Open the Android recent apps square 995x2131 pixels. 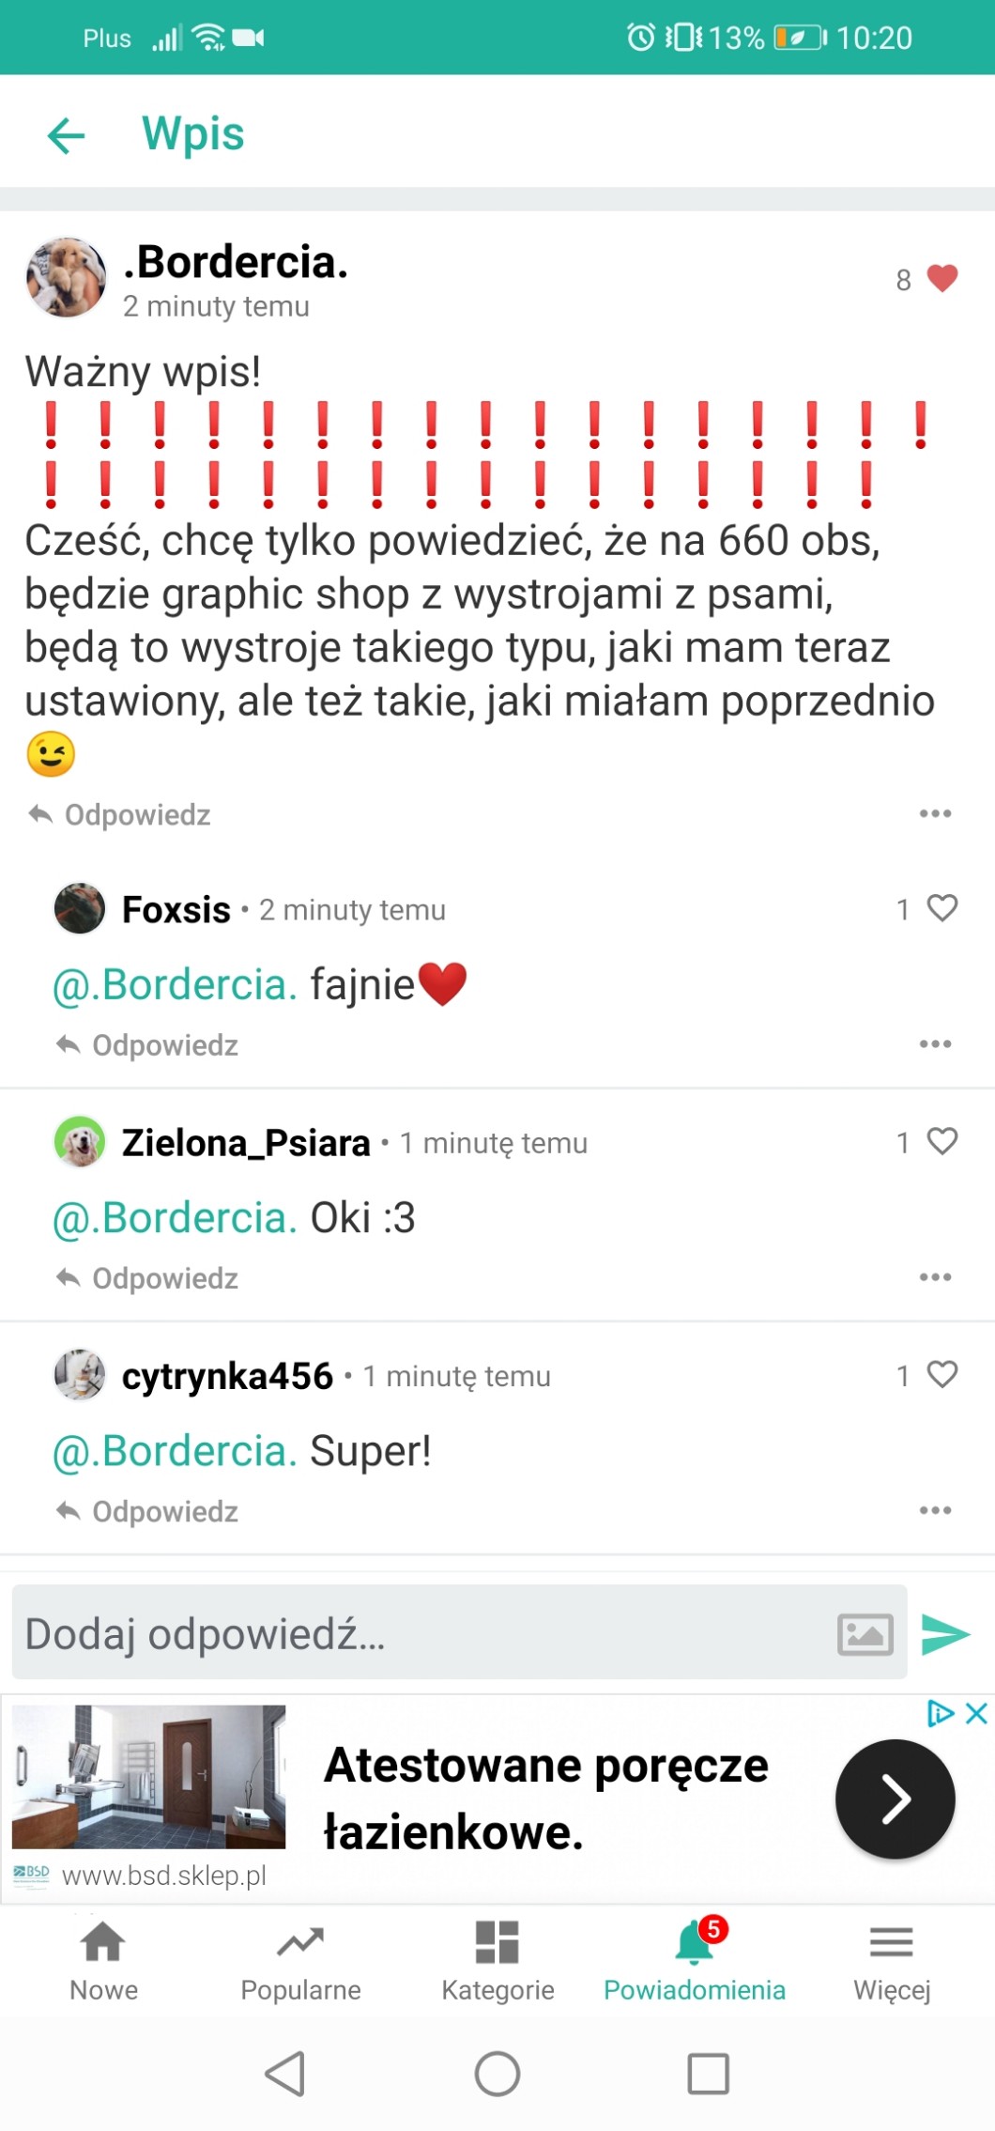point(708,2074)
